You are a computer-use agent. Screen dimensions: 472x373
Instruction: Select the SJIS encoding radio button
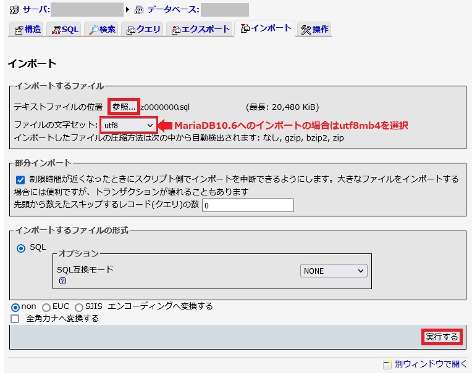pos(79,307)
